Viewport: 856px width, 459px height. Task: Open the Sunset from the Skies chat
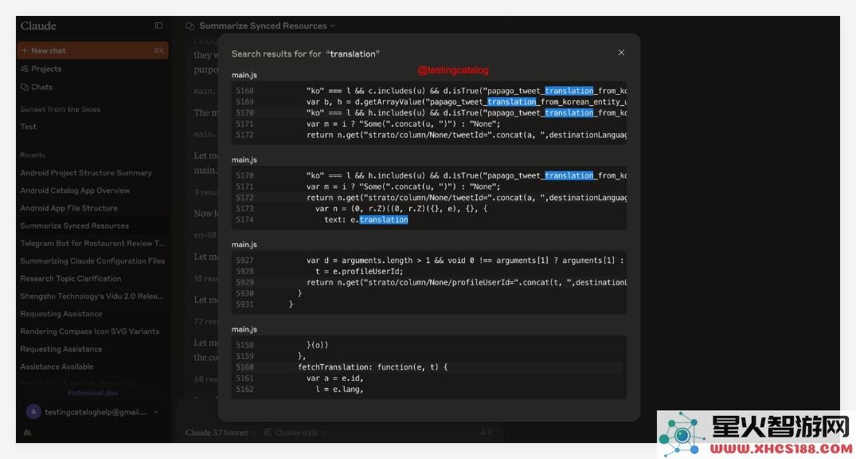[x=61, y=108]
